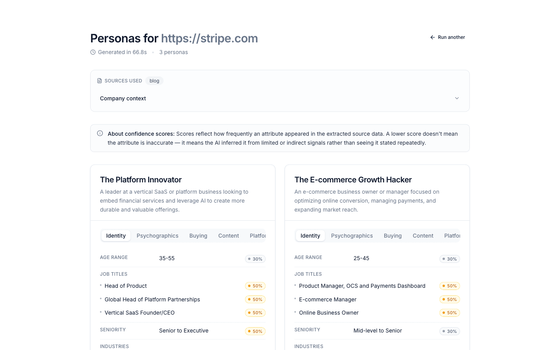Click the 30% badge beside age range 35-55
The width and height of the screenshot is (560, 350).
pyautogui.click(x=255, y=259)
